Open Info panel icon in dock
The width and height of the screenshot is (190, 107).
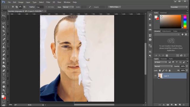150,40
